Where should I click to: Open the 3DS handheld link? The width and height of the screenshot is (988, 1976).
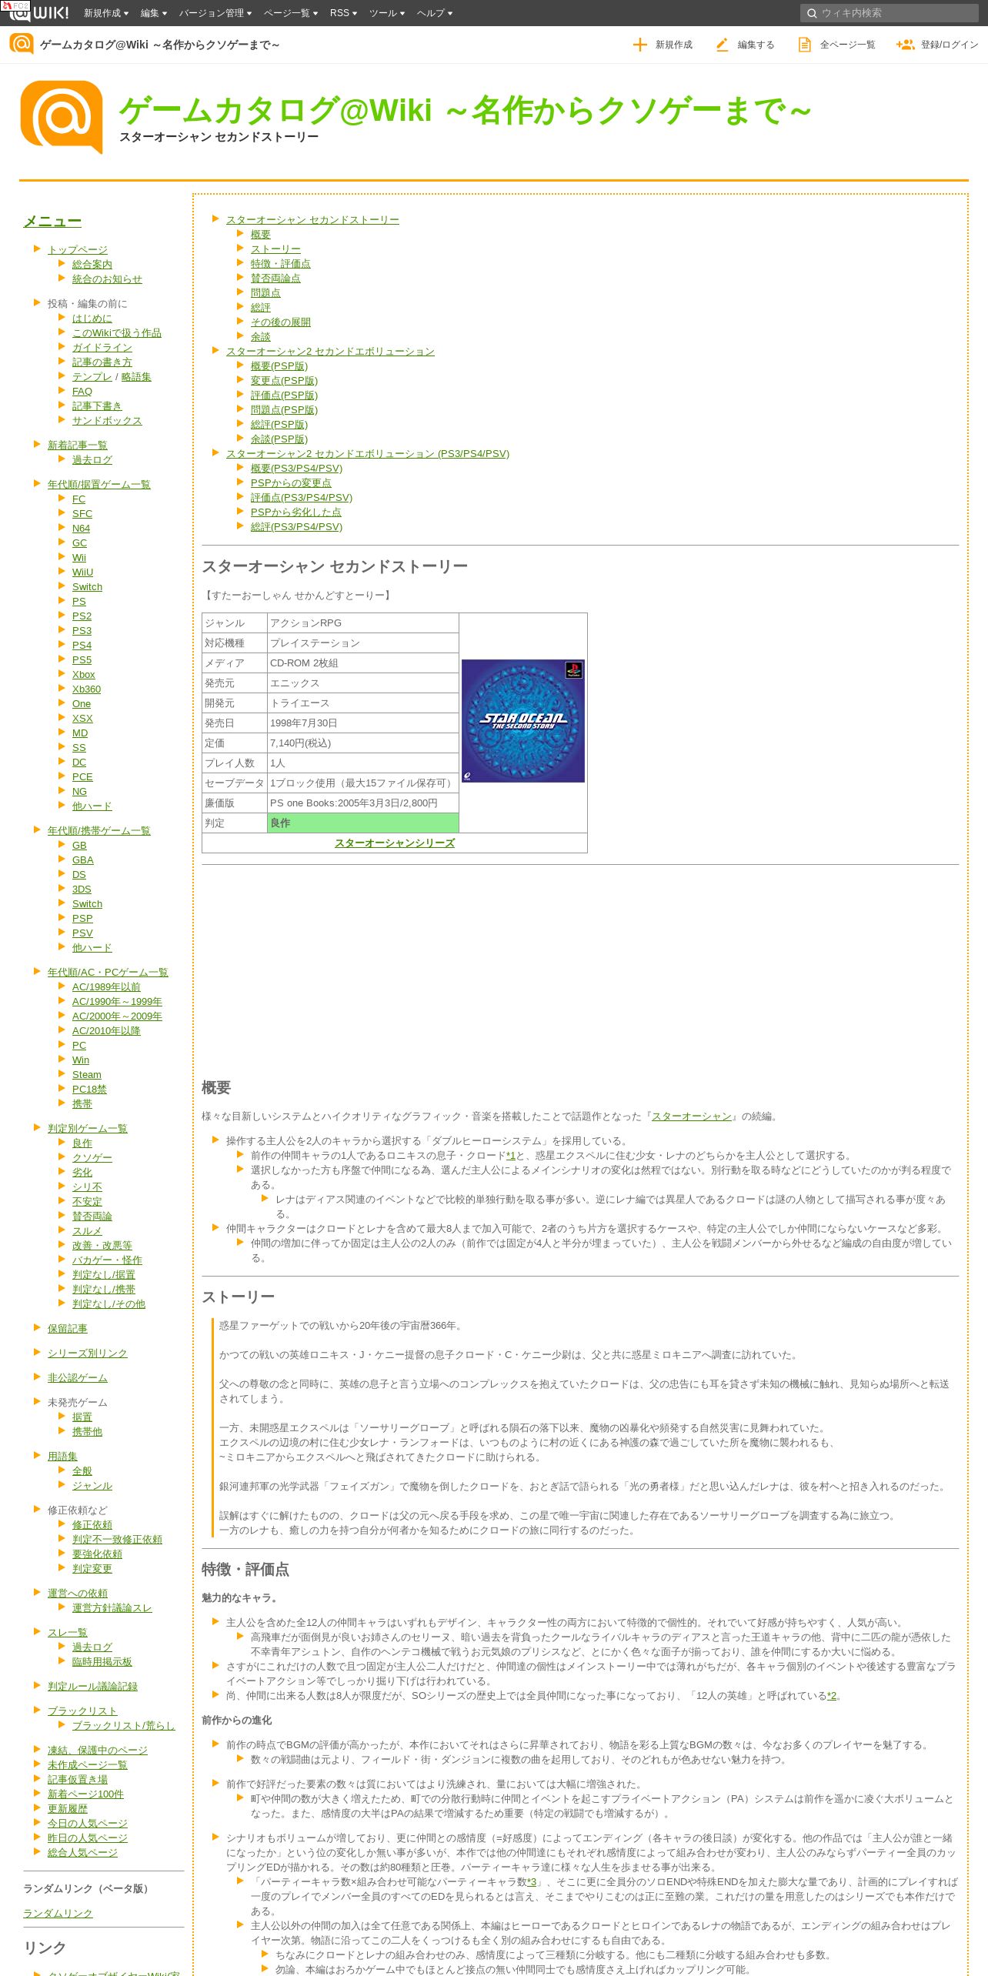click(x=82, y=890)
